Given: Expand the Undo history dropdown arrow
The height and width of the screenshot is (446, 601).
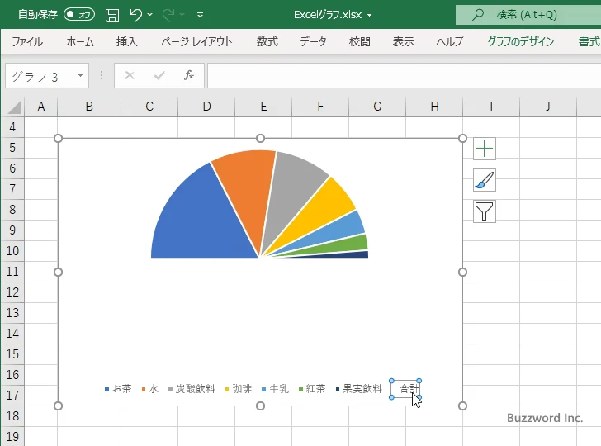Looking at the screenshot, I should click(x=150, y=15).
